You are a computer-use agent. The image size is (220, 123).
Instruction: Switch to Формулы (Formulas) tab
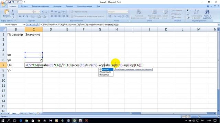57,6
